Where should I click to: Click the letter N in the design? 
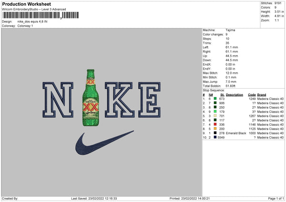[58, 100]
